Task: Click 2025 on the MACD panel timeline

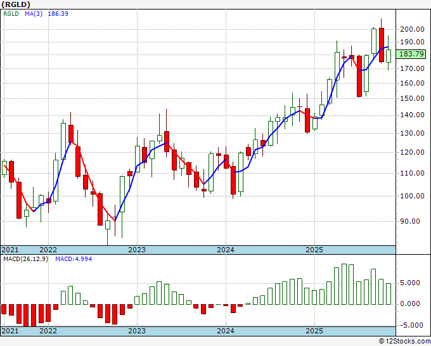Action: [314, 331]
